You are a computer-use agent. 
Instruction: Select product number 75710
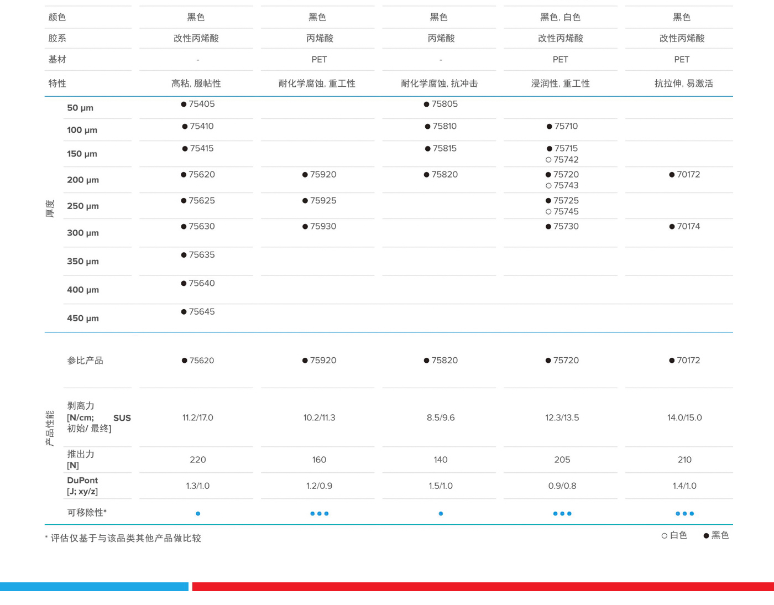point(562,126)
